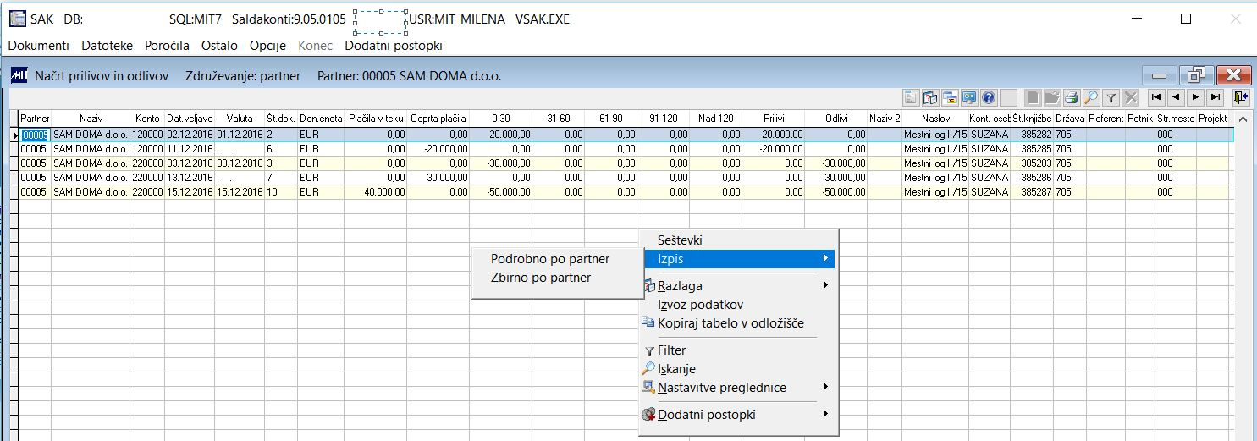Click the grayed Konec menu item
This screenshot has width=1257, height=441.
[x=315, y=46]
